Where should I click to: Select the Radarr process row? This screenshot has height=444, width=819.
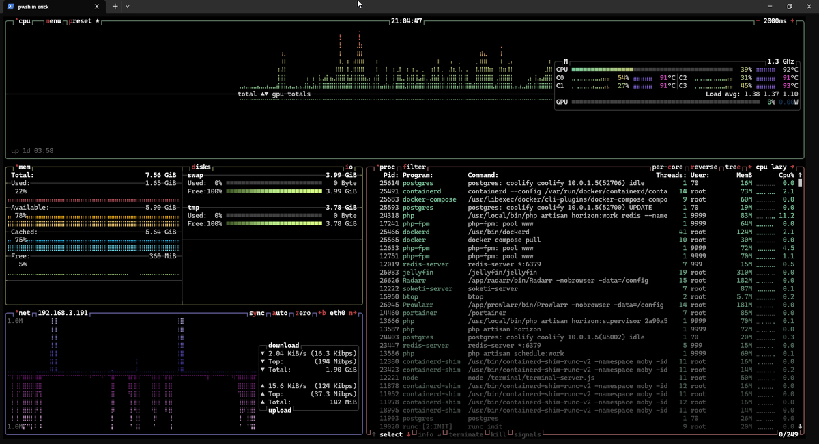(588, 280)
